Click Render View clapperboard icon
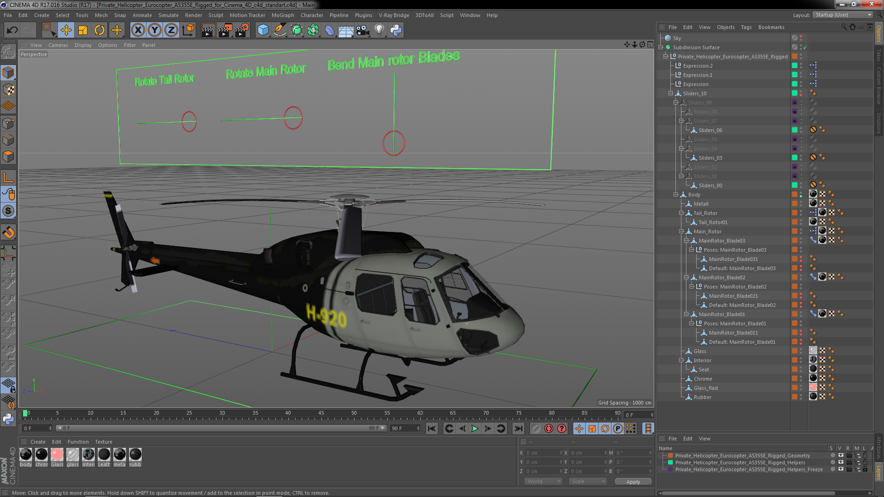Image resolution: width=884 pixels, height=497 pixels. [208, 30]
